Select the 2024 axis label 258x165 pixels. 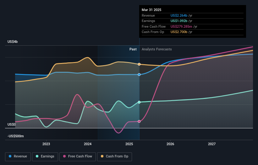tap(88, 144)
